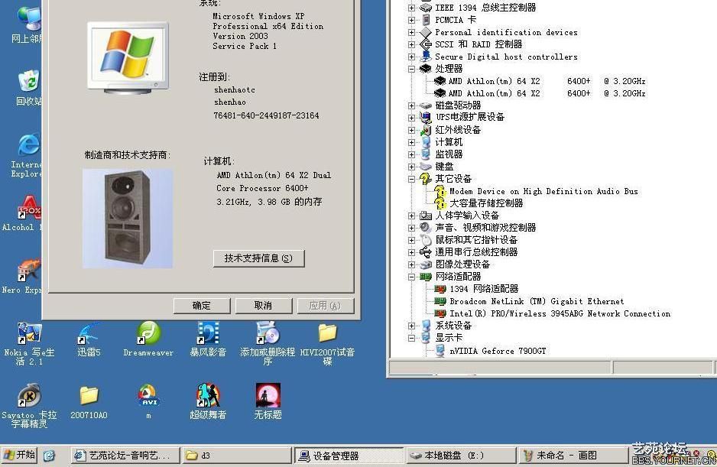Switch to 未命名 - 画图 taskbar button
The height and width of the screenshot is (467, 717).
[x=573, y=456]
